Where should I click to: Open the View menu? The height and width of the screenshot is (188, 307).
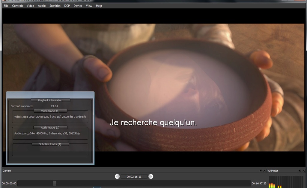89,6
